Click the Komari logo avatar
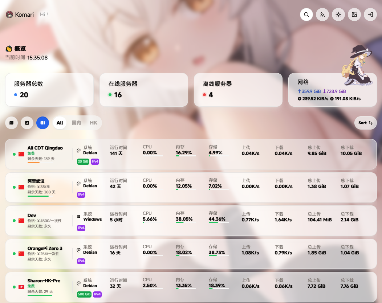The width and height of the screenshot is (382, 303). click(9, 15)
